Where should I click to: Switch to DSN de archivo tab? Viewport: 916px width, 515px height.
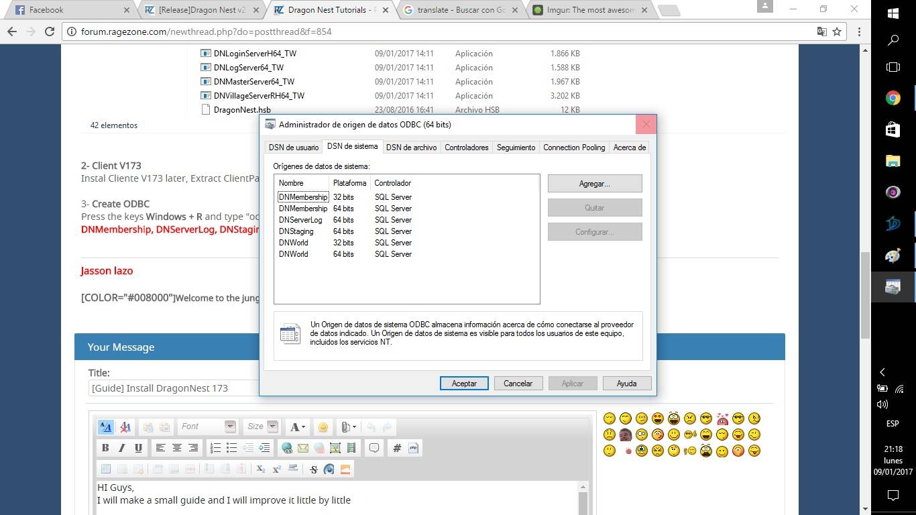411,148
